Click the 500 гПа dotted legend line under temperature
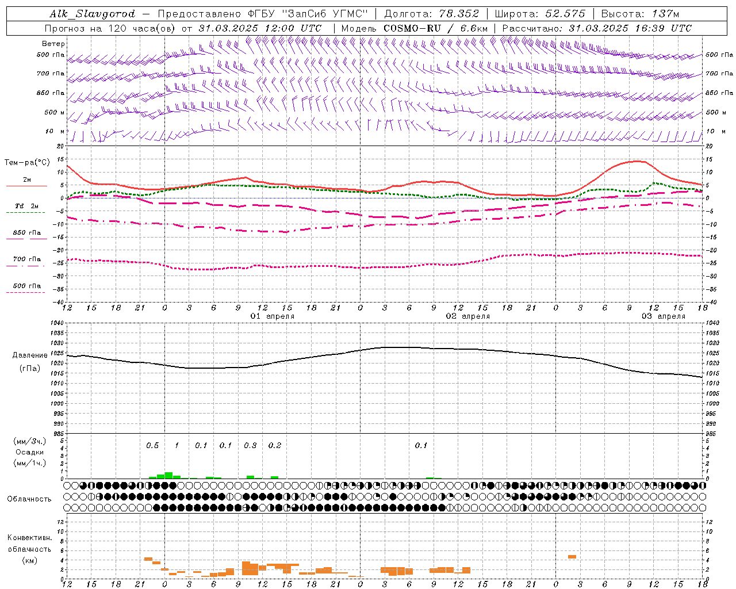736x589 pixels. point(25,292)
